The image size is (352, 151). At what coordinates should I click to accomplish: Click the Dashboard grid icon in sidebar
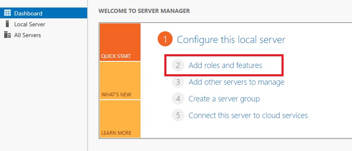tap(8, 13)
